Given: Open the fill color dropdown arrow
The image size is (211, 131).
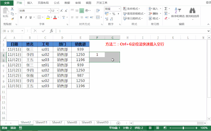Looking at the screenshot, I should 51,17.
